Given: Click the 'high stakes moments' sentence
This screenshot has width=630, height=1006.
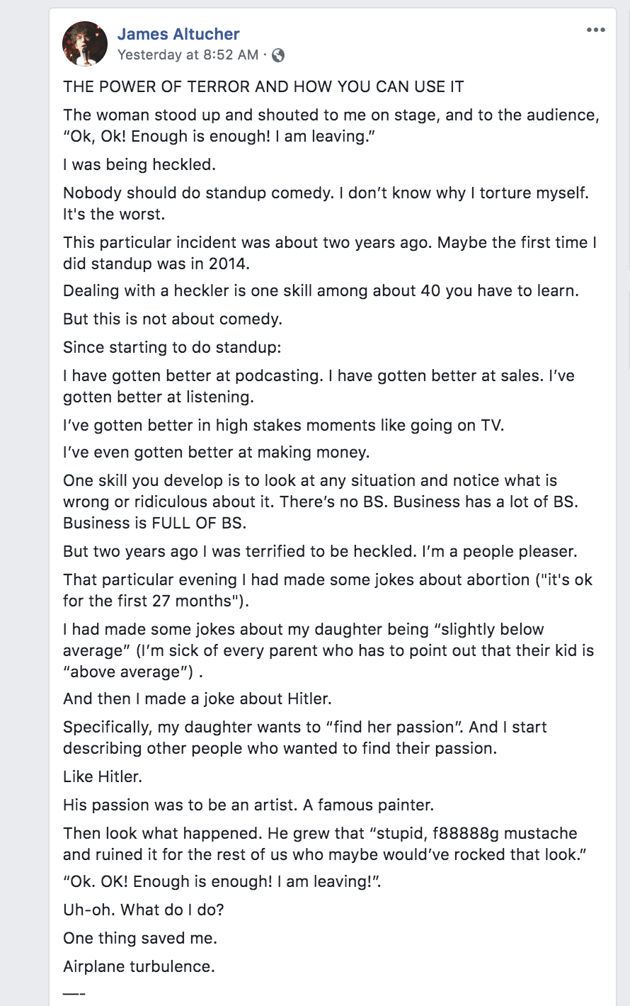Looking at the screenshot, I should 283,425.
